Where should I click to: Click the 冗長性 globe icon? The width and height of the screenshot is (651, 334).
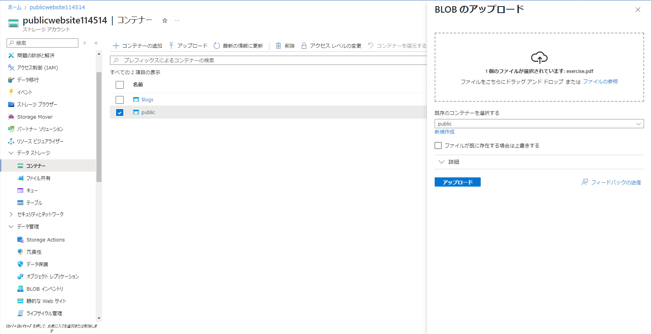tap(20, 252)
